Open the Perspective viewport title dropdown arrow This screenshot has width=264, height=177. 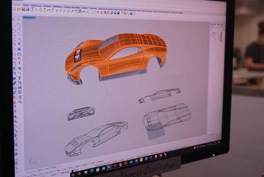35,17
